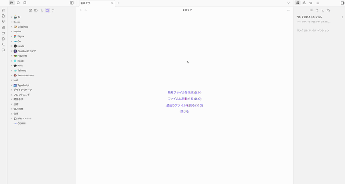Viewport: 345px width, 184px height.
Task: Click 新規ファイルを作成 link
Action: [x=184, y=92]
